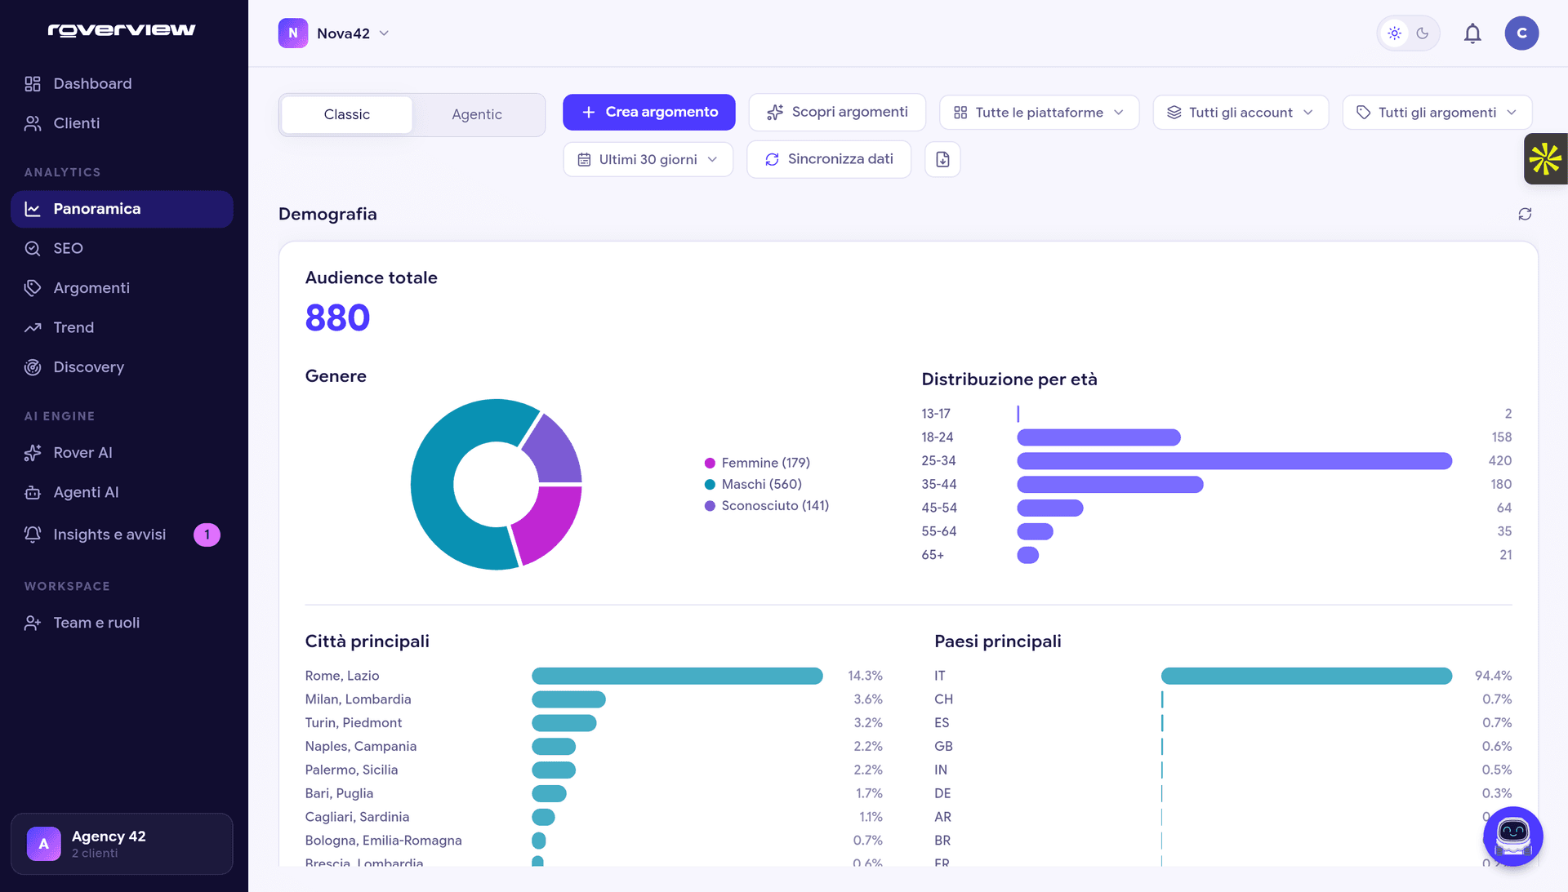
Task: Click the Clienti people icon
Action: [x=33, y=123]
